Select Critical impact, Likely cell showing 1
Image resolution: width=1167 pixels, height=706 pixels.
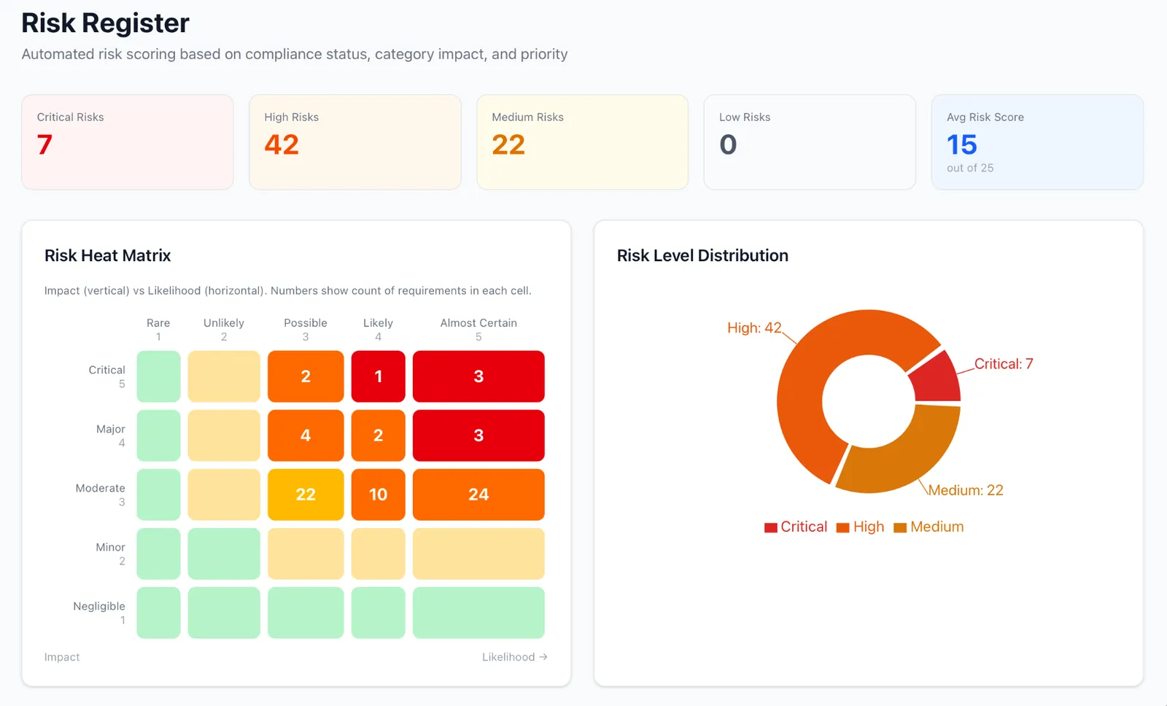point(378,376)
